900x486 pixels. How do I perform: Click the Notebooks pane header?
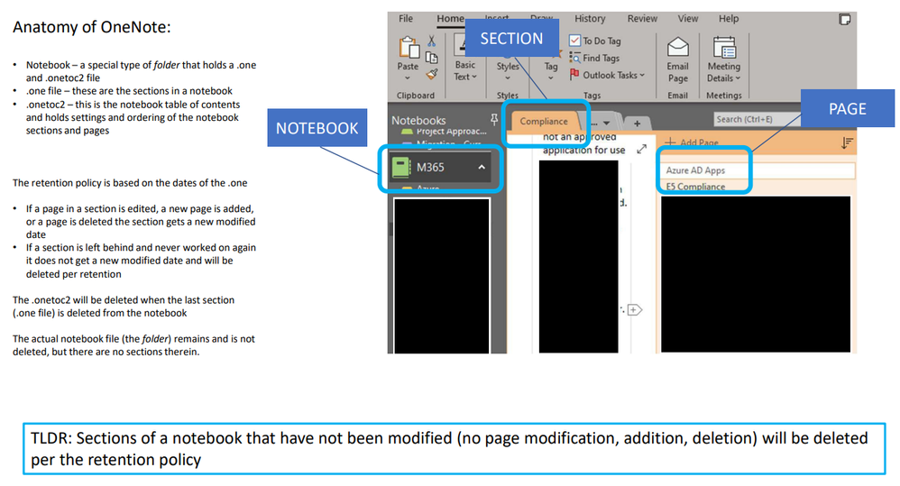pyautogui.click(x=418, y=121)
